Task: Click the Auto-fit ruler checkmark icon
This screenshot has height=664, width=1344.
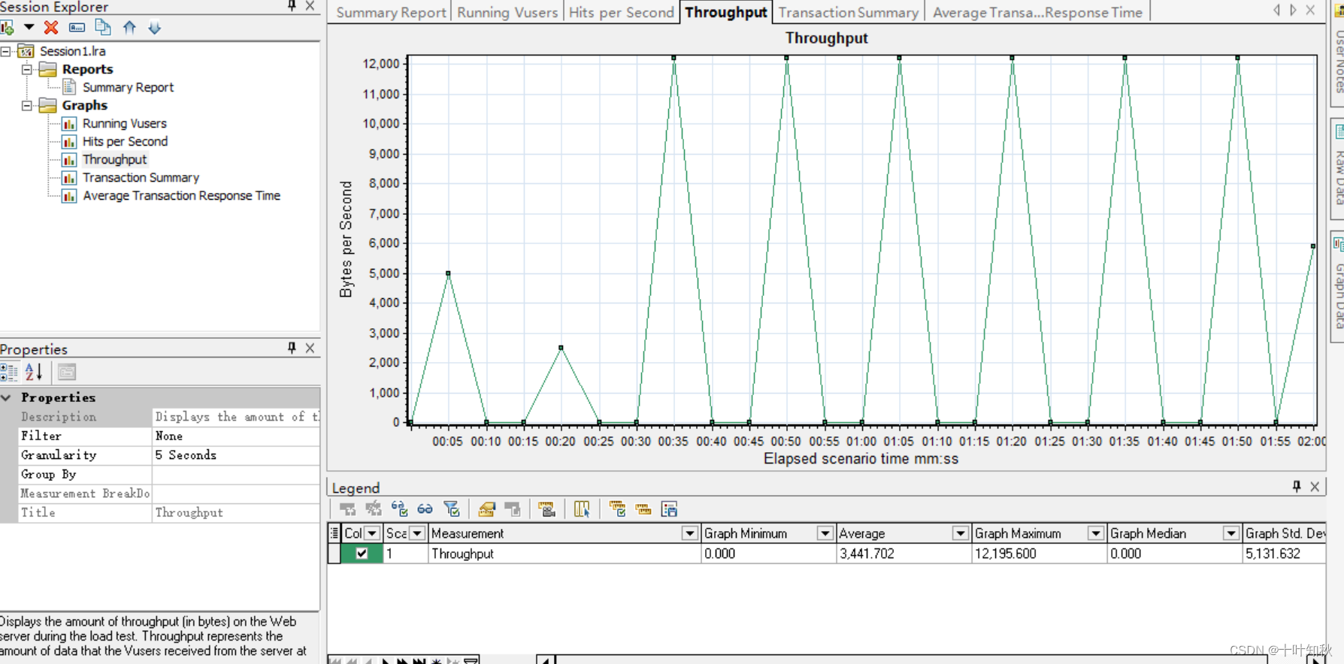Action: [617, 509]
